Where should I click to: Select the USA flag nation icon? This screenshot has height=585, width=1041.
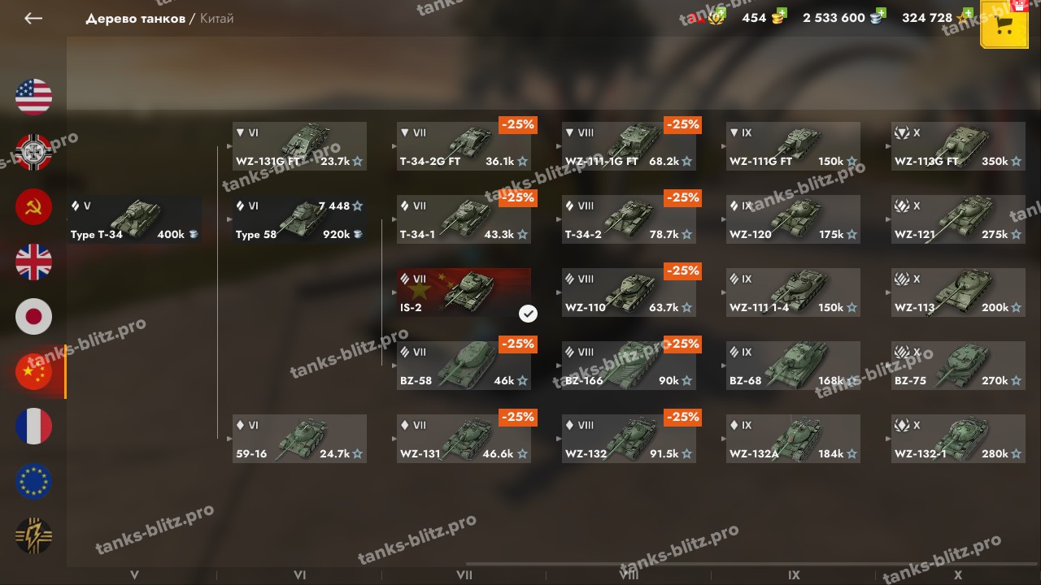pos(34,97)
